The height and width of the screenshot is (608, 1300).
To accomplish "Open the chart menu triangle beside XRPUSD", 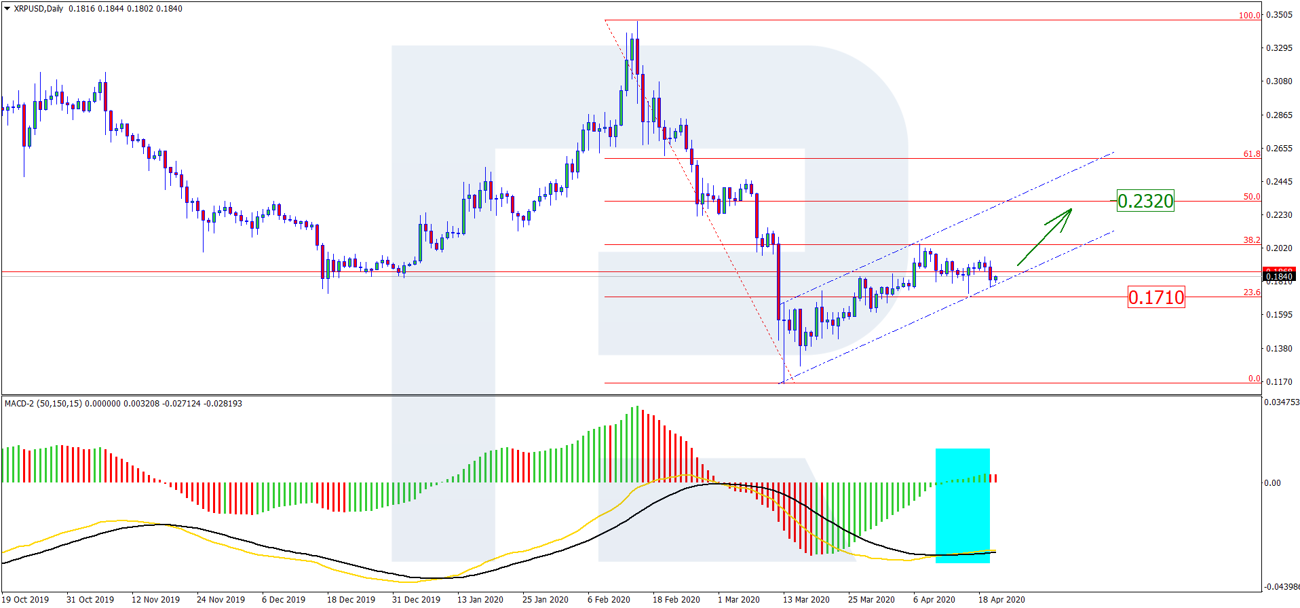I will click(7, 9).
